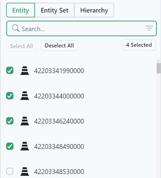Click cone icon for entity 42203346240000

coord(25,121)
